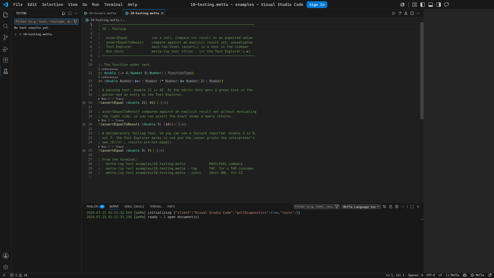Run MeTTa file from editor title play icon
The width and height of the screenshot is (494, 278).
(394, 13)
